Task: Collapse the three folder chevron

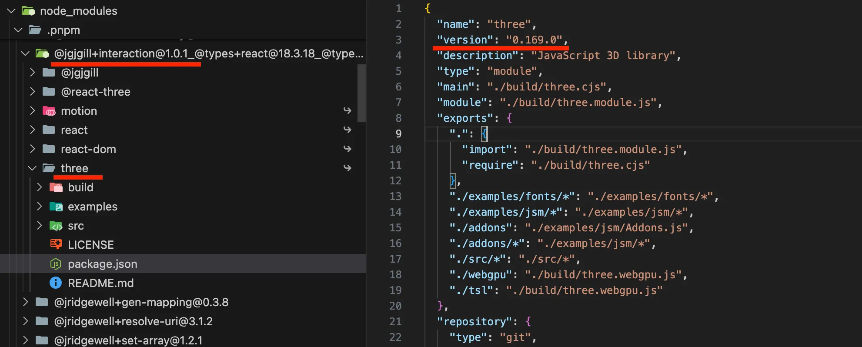Action: click(x=32, y=168)
